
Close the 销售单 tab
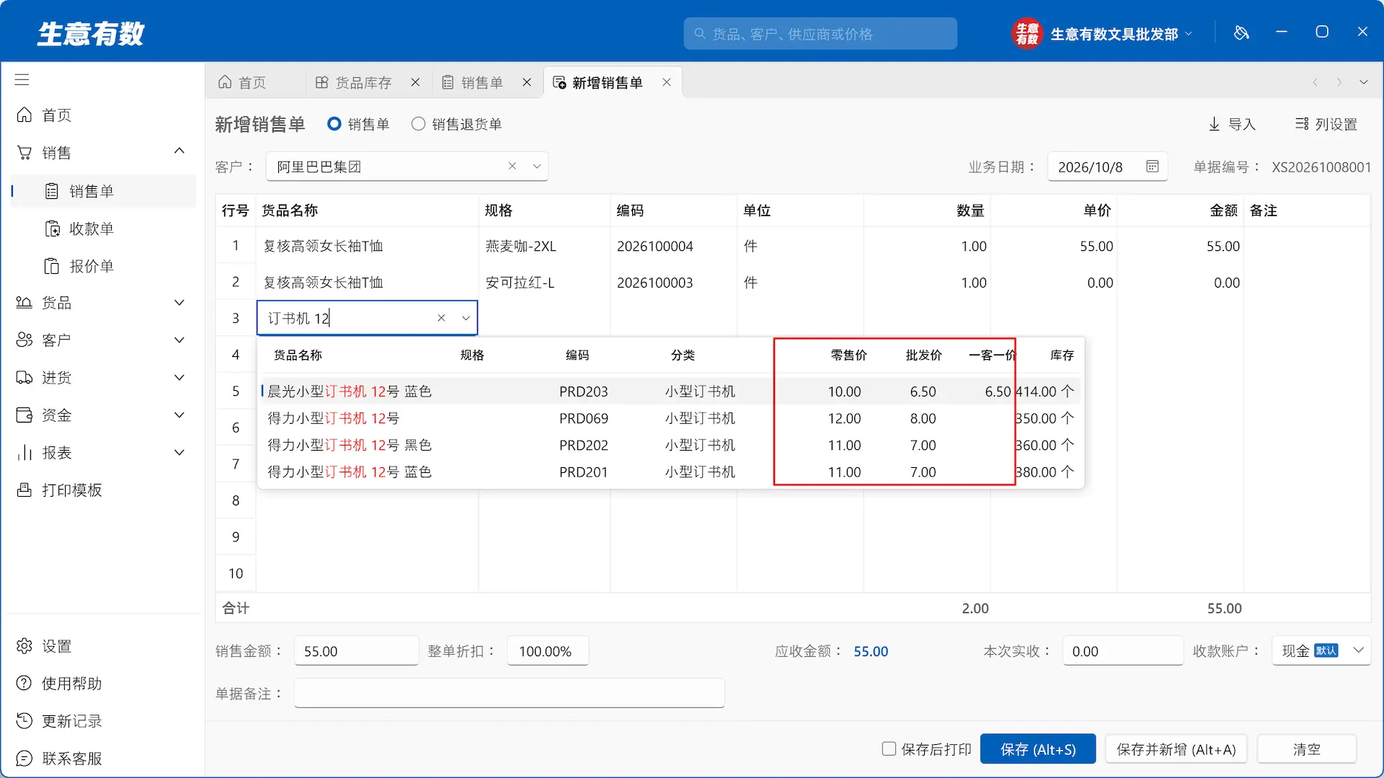coord(527,82)
